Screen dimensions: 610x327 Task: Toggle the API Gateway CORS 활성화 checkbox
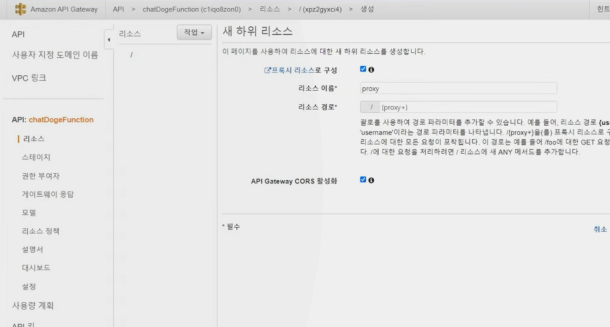click(363, 179)
